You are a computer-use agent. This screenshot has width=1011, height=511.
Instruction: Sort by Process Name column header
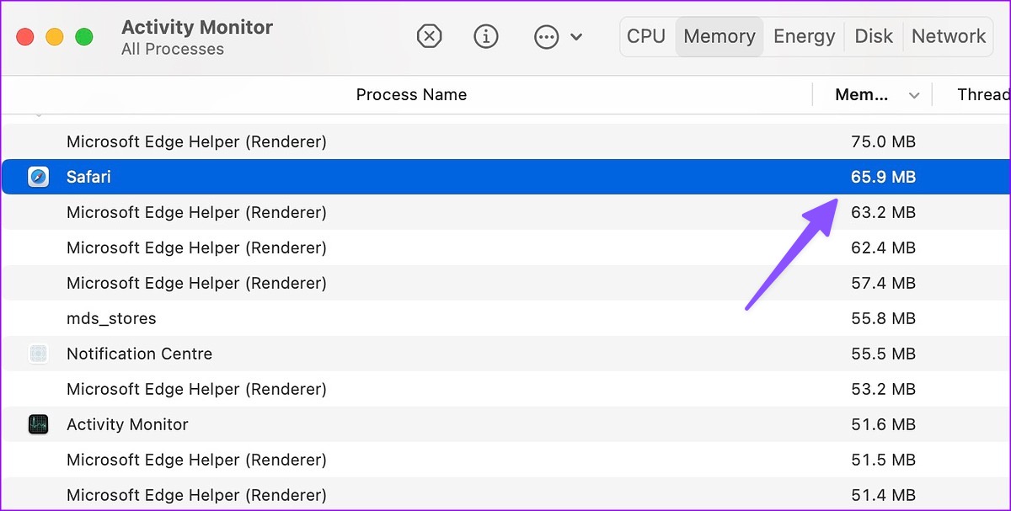pos(411,94)
